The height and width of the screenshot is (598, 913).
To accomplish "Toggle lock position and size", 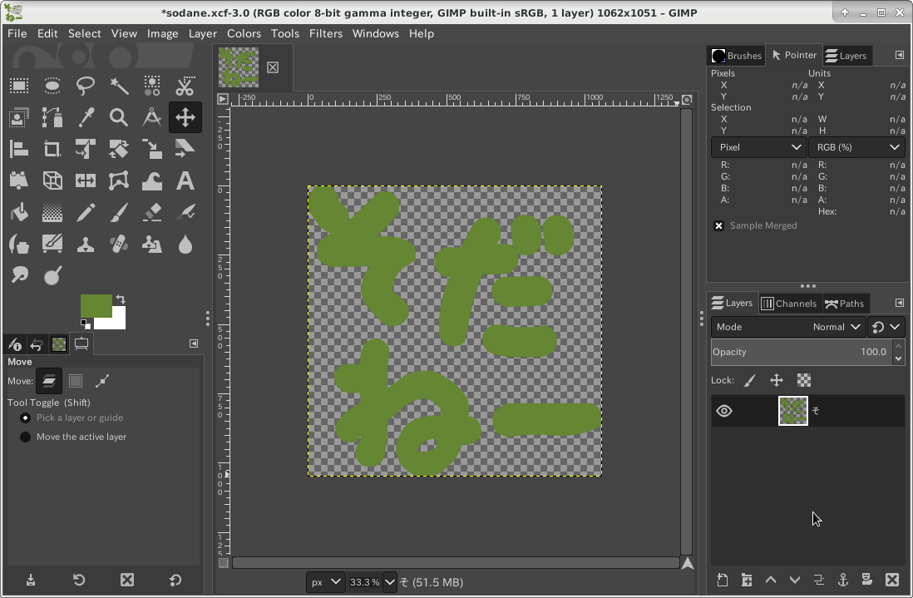I will 777,381.
